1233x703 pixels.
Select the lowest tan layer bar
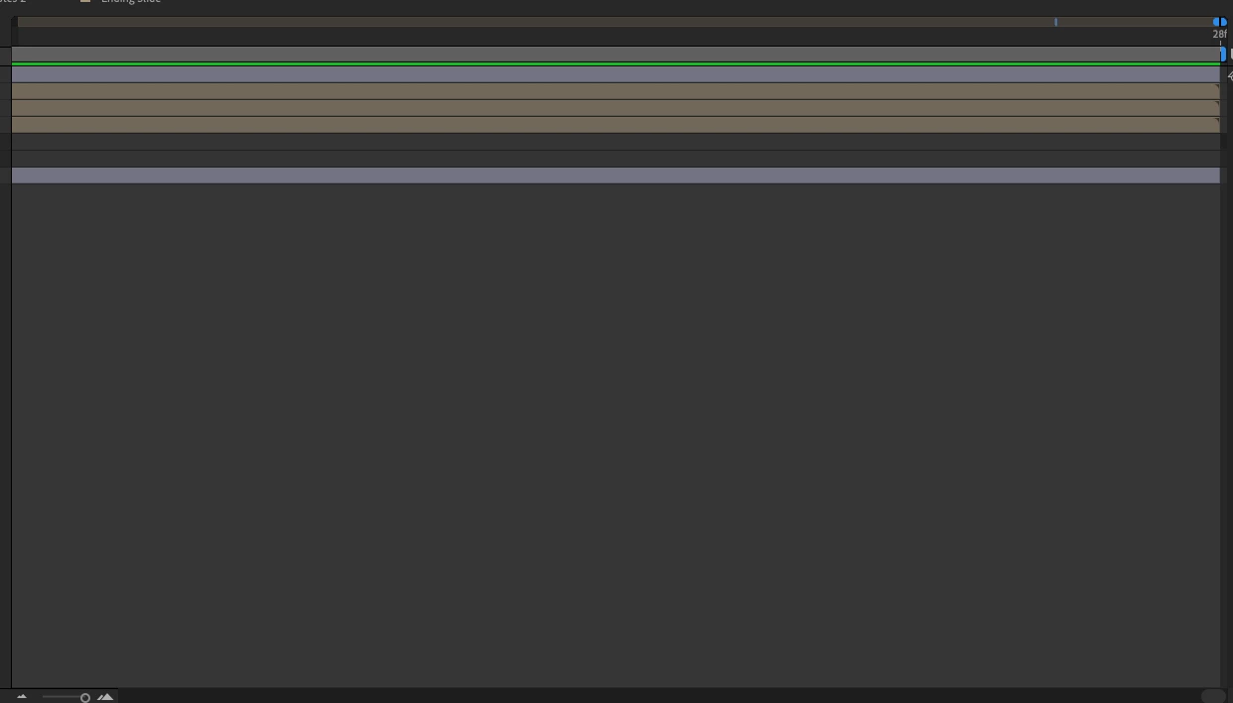(x=616, y=125)
